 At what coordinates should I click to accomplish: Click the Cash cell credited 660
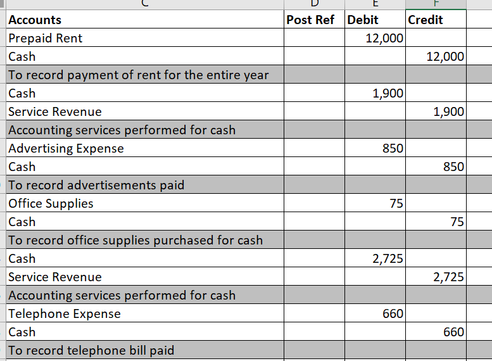point(145,332)
